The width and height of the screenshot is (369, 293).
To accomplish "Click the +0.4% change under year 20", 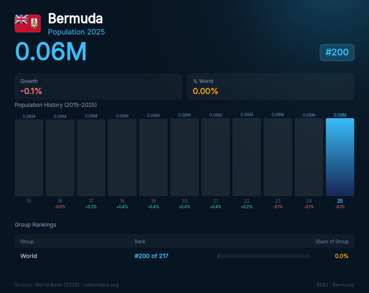I will (184, 207).
